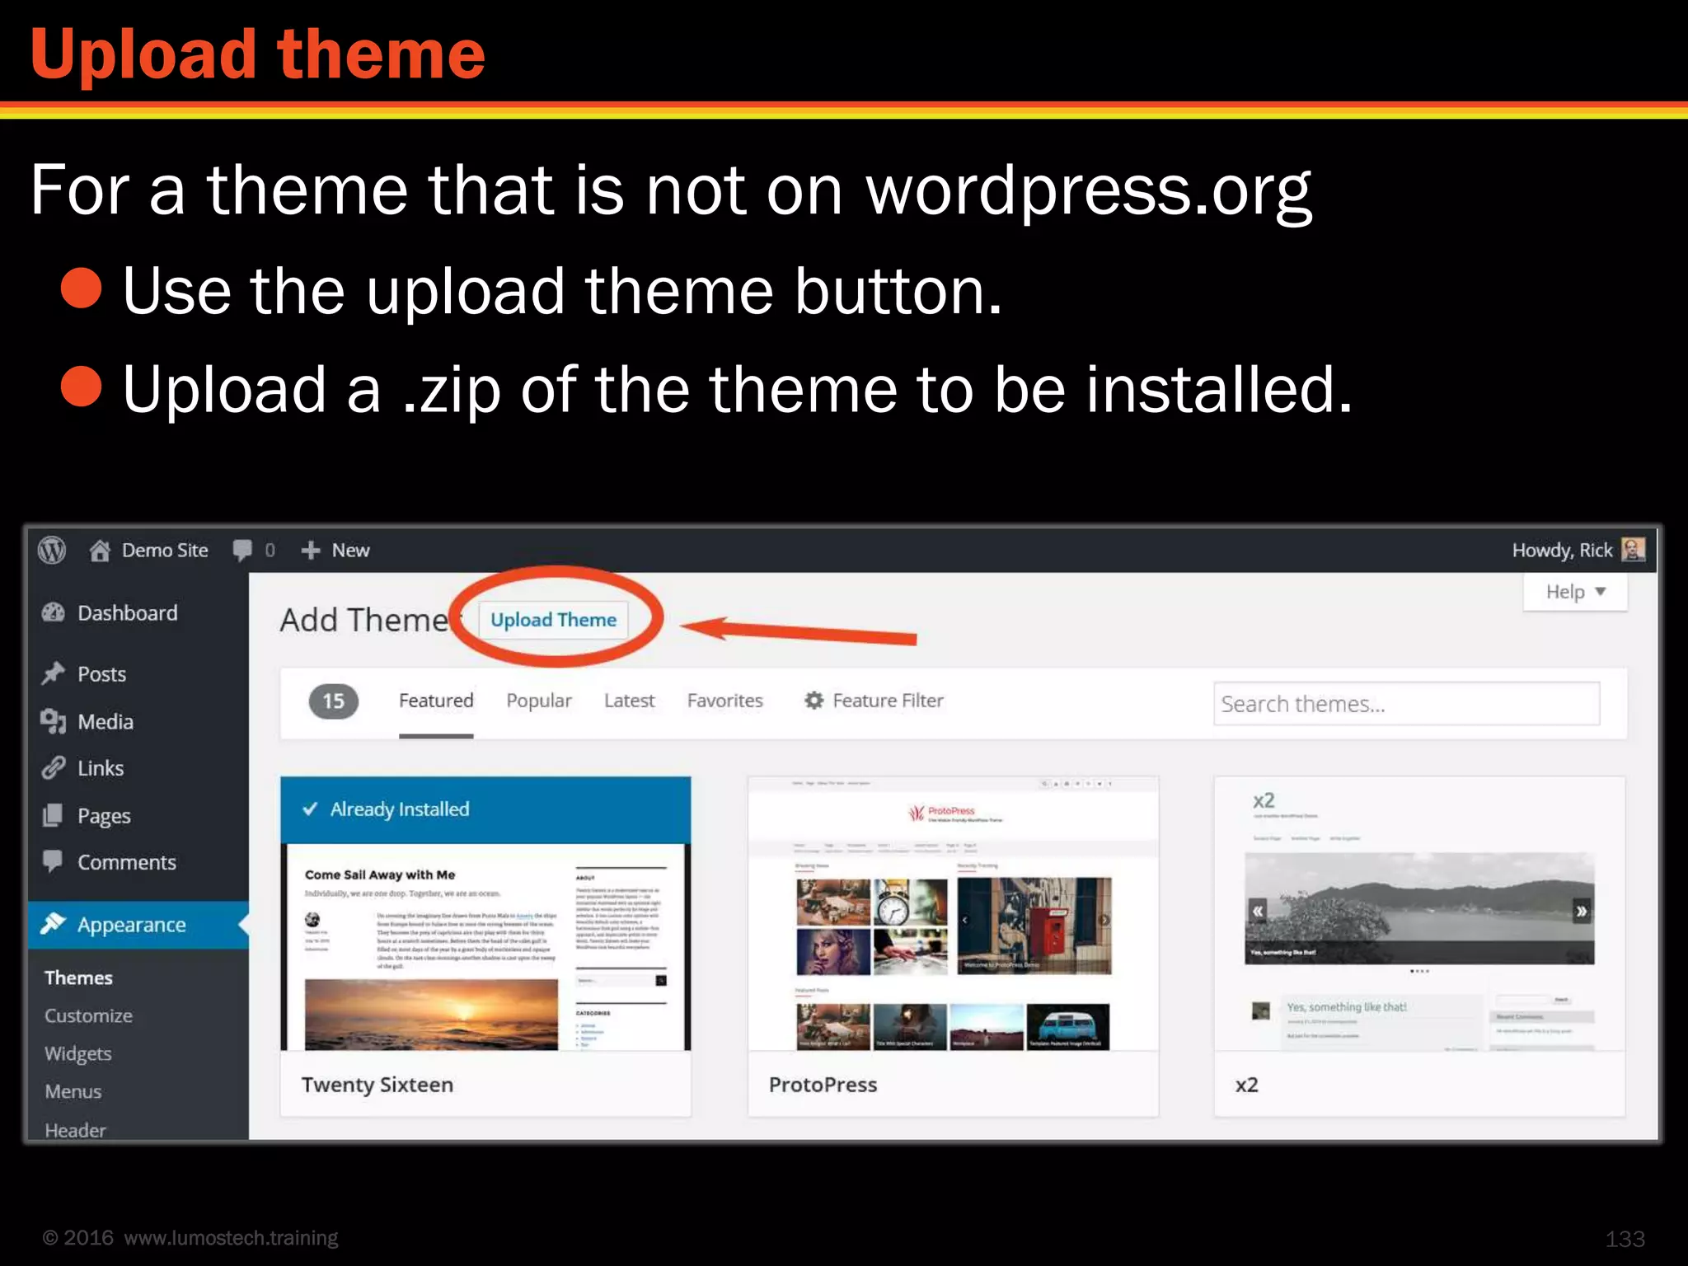Switch to the Favorites tab
Image resolution: width=1688 pixels, height=1266 pixels.
pos(725,701)
